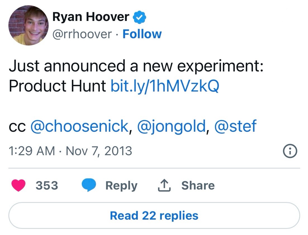308x235 pixels.
Task: Follow the rrhoover account
Action: pos(142,34)
